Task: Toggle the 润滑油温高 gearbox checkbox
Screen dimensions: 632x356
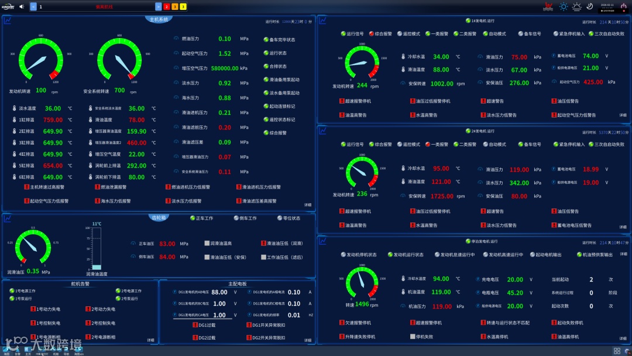Action: 207,243
